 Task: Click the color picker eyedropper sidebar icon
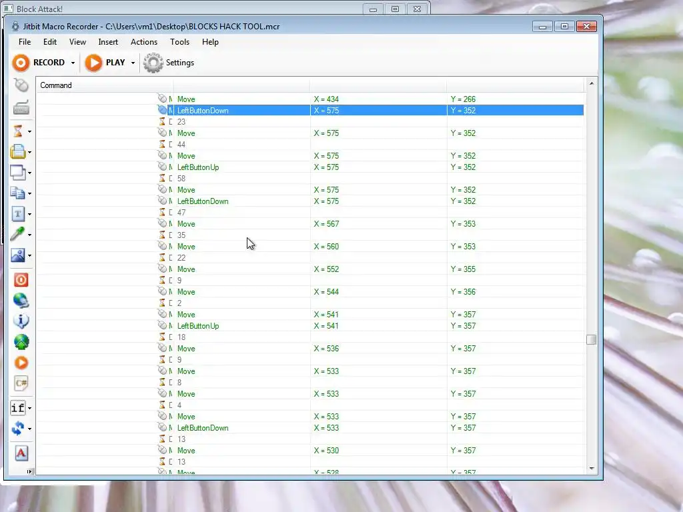coord(17,234)
